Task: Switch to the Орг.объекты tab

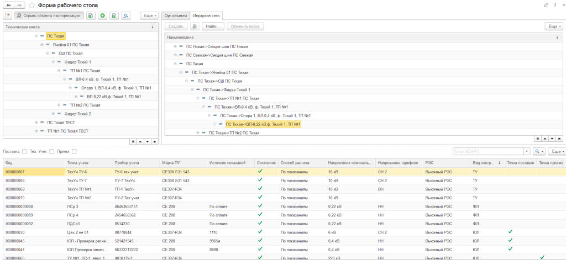Action: coord(176,15)
